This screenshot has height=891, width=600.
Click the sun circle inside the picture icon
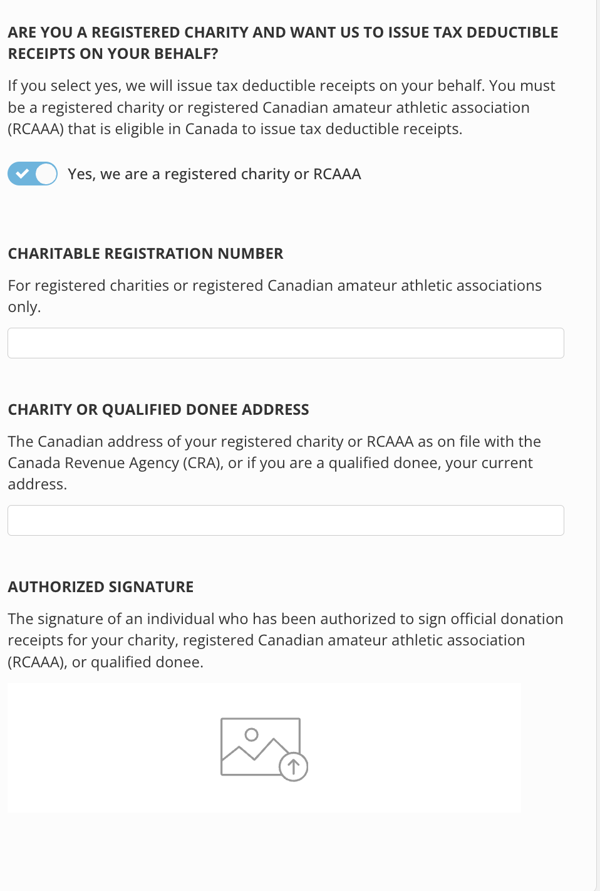pyautogui.click(x=252, y=734)
